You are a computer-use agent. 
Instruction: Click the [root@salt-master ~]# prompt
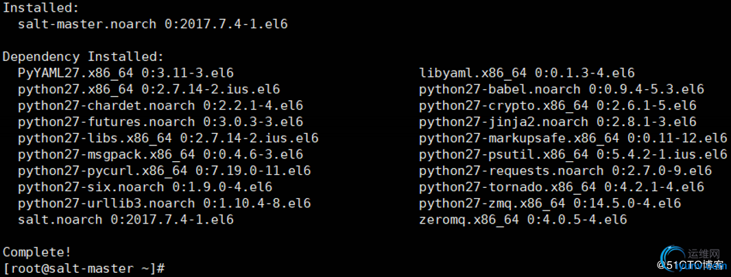coord(84,269)
